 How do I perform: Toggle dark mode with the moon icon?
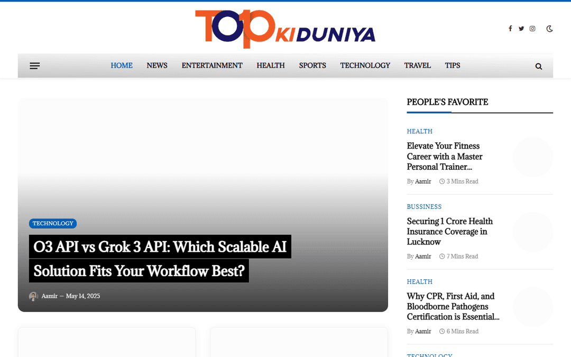(549, 29)
